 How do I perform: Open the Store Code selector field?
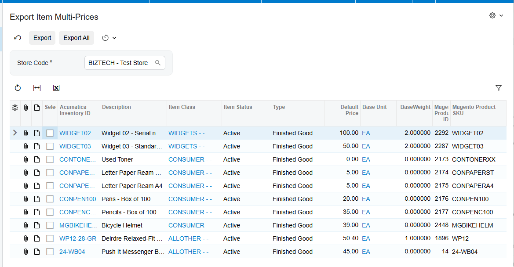click(x=124, y=63)
